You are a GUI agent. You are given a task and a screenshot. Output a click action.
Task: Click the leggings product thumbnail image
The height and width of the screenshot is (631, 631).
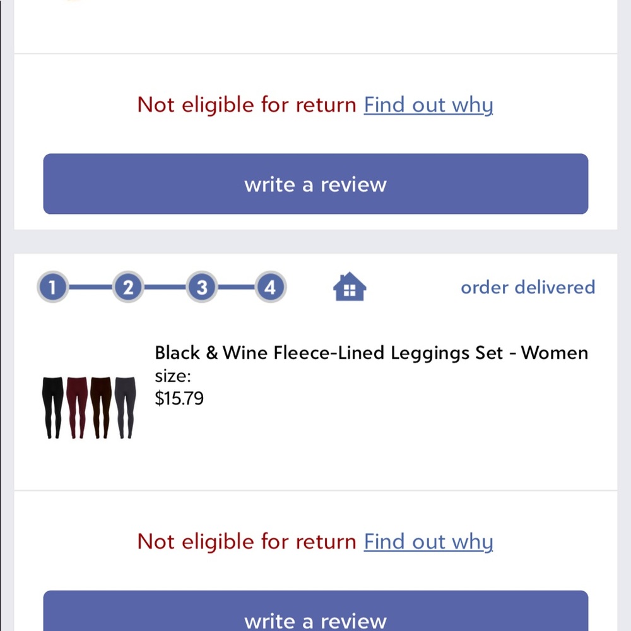click(x=88, y=406)
